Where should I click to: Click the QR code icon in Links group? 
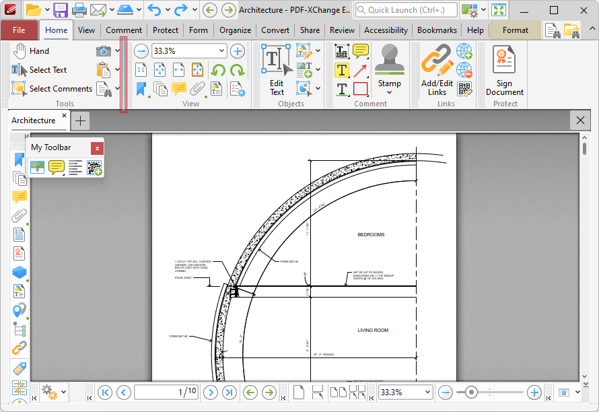464,89
